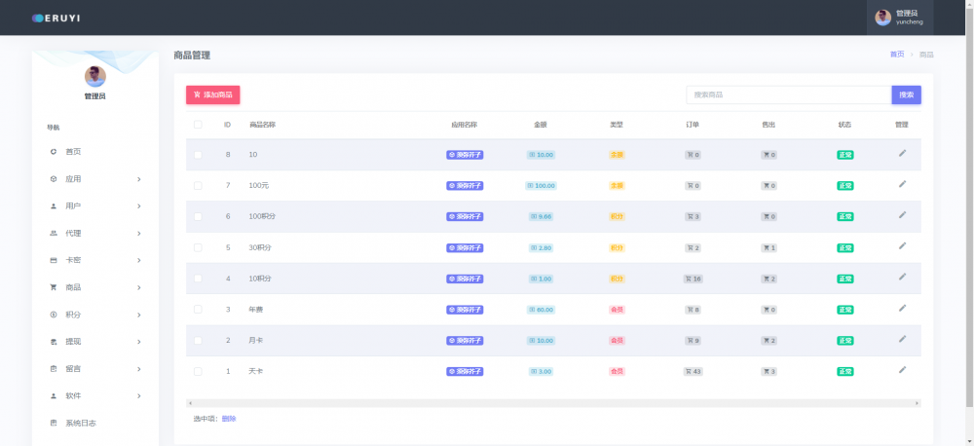Select the checkbox for 100积分 row

click(198, 216)
